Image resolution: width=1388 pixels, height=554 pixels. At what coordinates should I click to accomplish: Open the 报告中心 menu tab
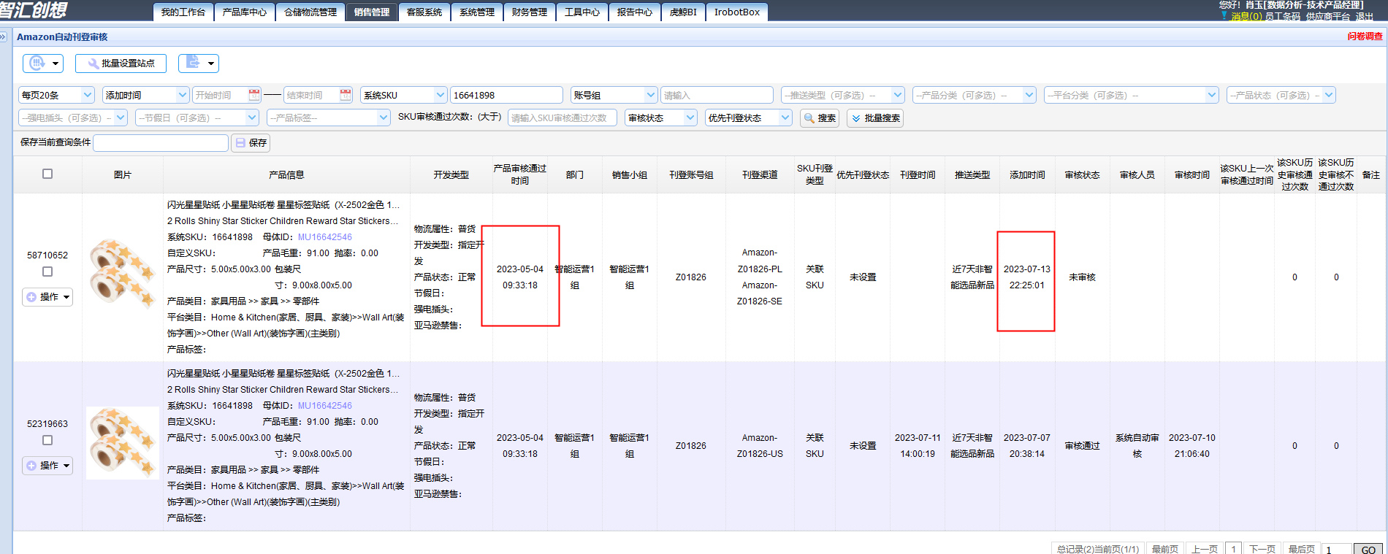[635, 12]
